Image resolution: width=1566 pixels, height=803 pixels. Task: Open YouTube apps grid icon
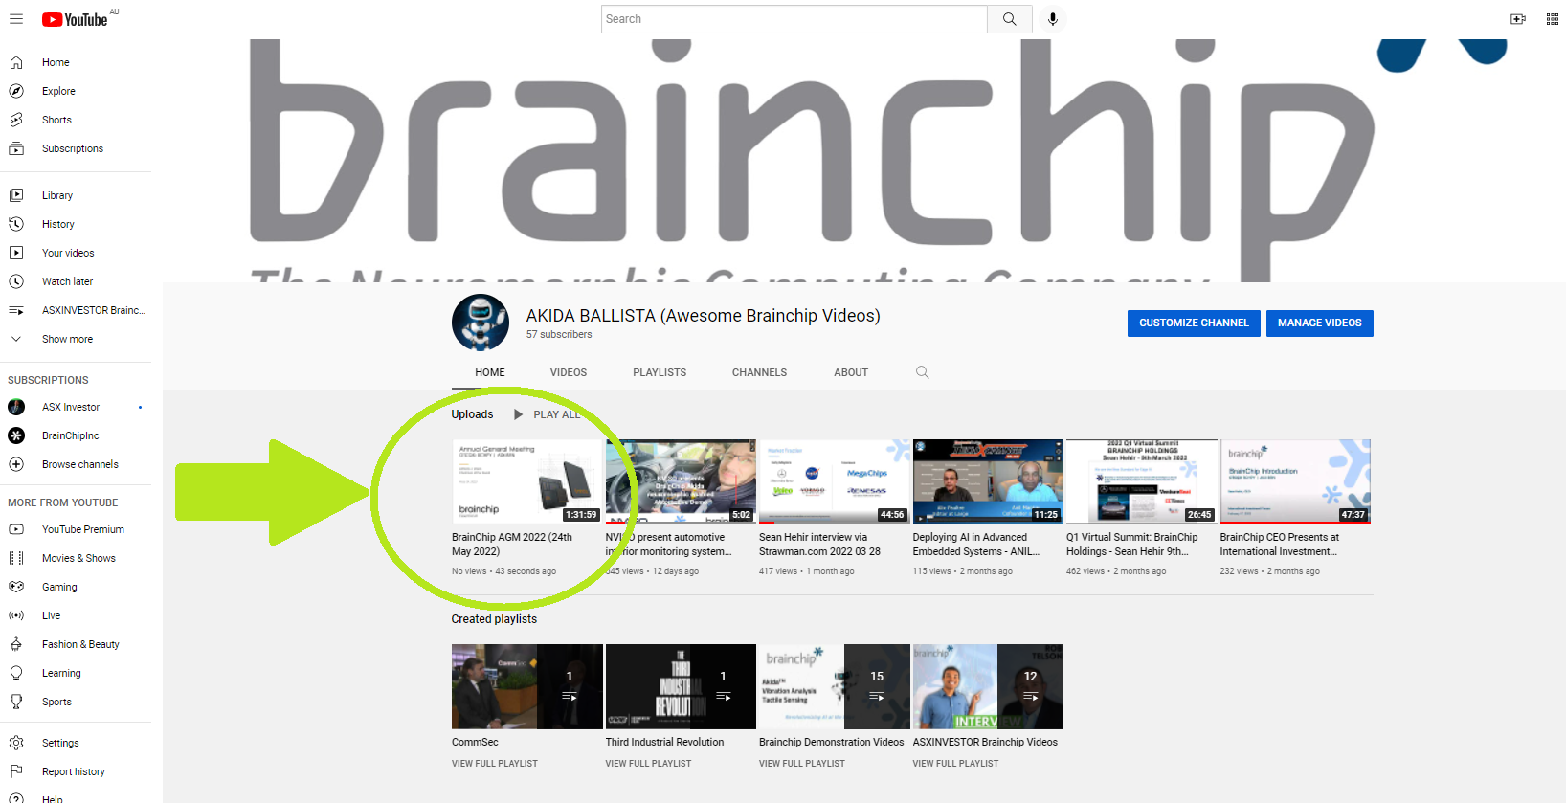click(1552, 19)
